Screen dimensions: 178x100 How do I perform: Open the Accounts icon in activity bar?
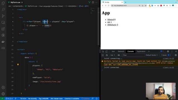3,87
